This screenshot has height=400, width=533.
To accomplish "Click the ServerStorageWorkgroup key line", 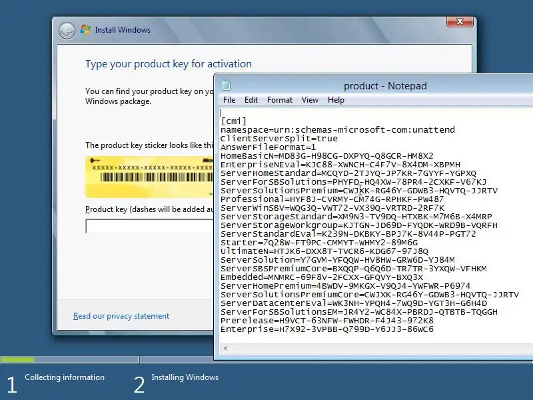I will (359, 225).
